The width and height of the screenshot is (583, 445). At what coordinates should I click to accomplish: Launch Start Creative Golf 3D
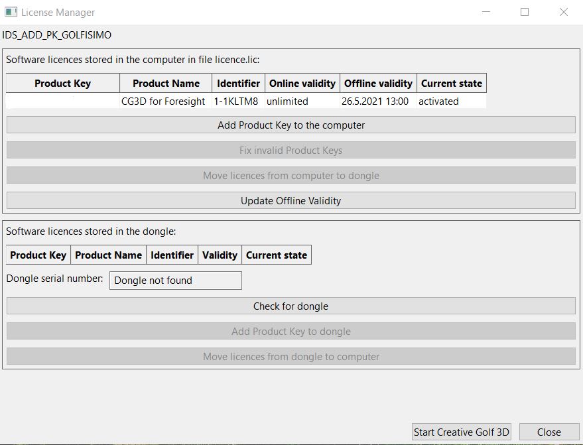461,432
